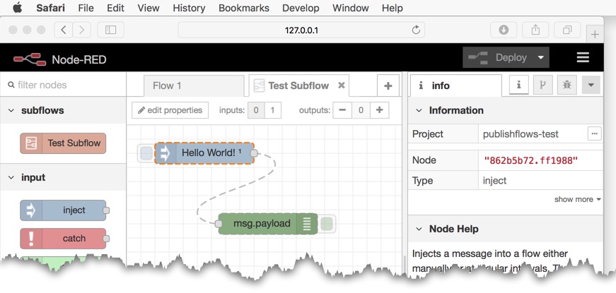Click the msg.payload input port
This screenshot has width=616, height=293.
click(219, 224)
